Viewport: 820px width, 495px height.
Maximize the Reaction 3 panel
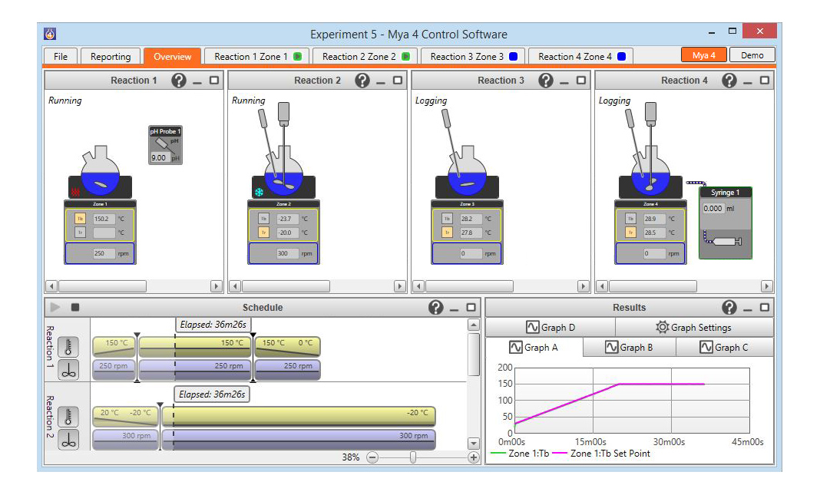(x=581, y=81)
